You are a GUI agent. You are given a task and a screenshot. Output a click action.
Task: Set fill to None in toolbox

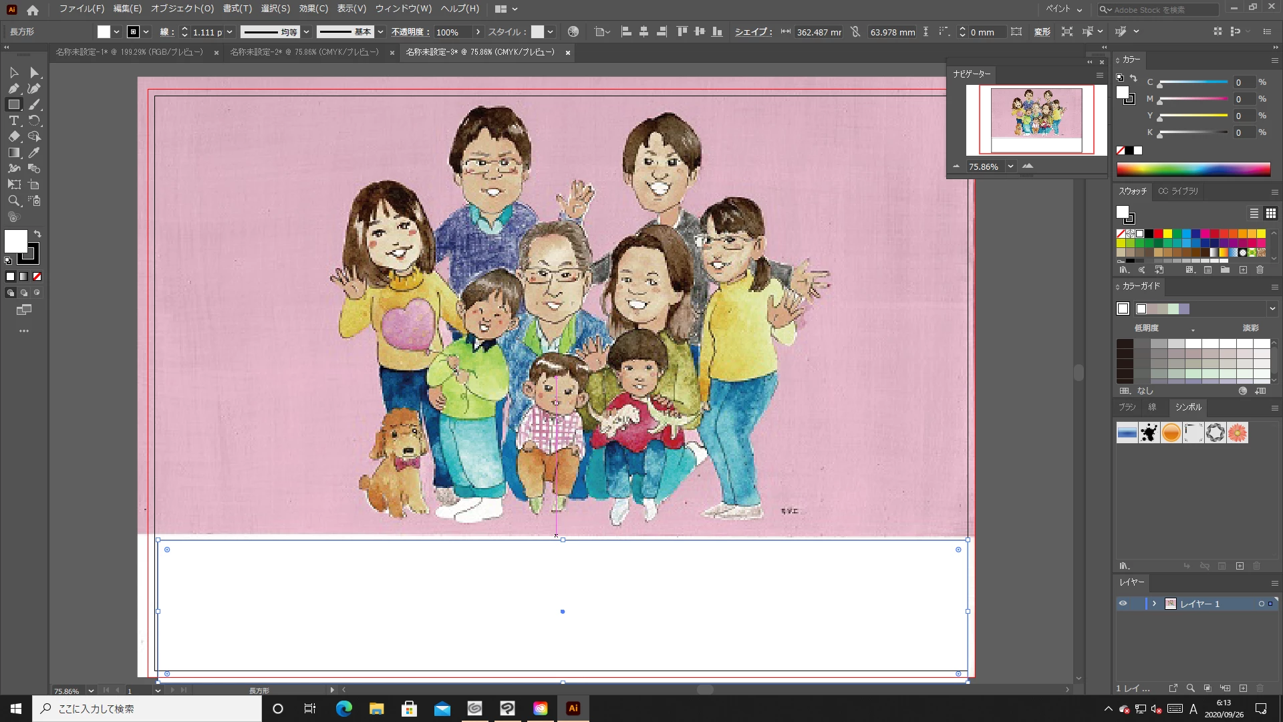[37, 276]
